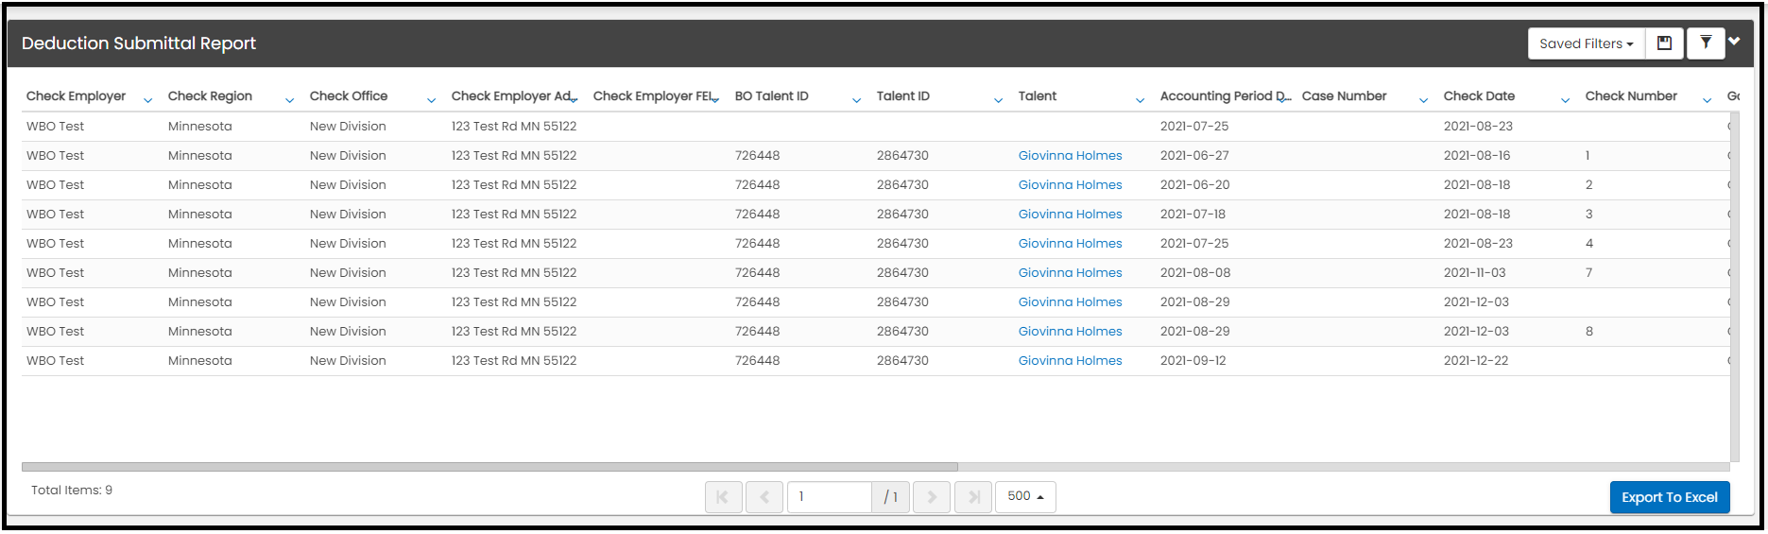
Task: Open Check Region column menu arrow
Action: (x=289, y=100)
